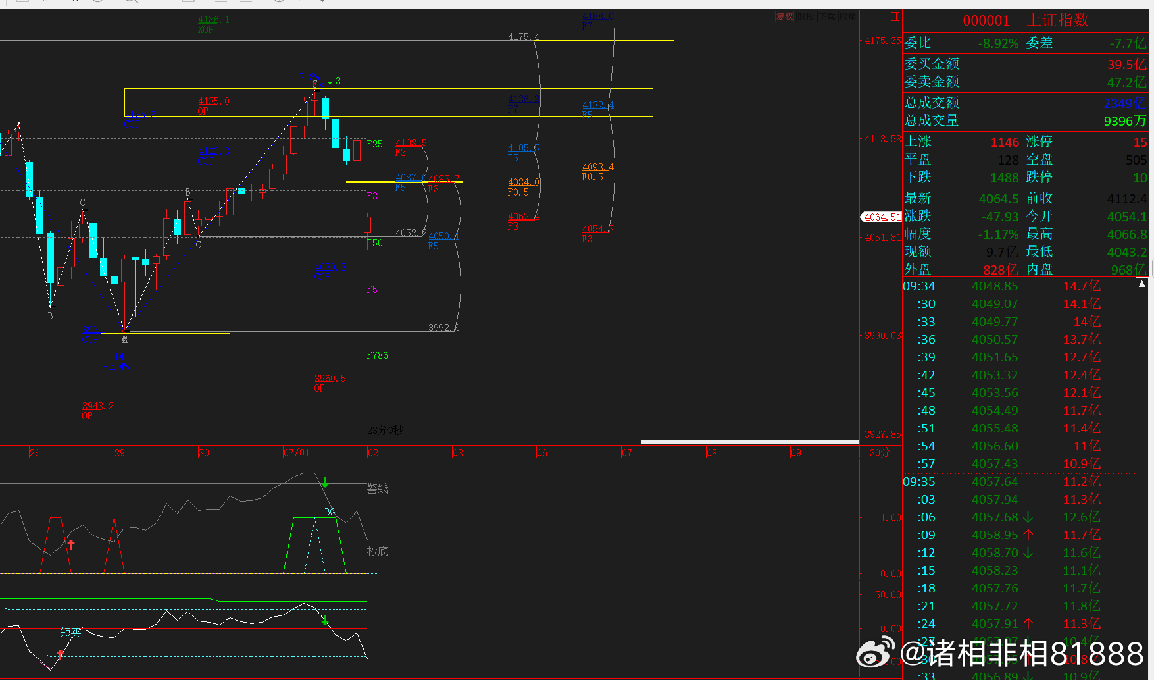Click the 09 date marker

[795, 453]
